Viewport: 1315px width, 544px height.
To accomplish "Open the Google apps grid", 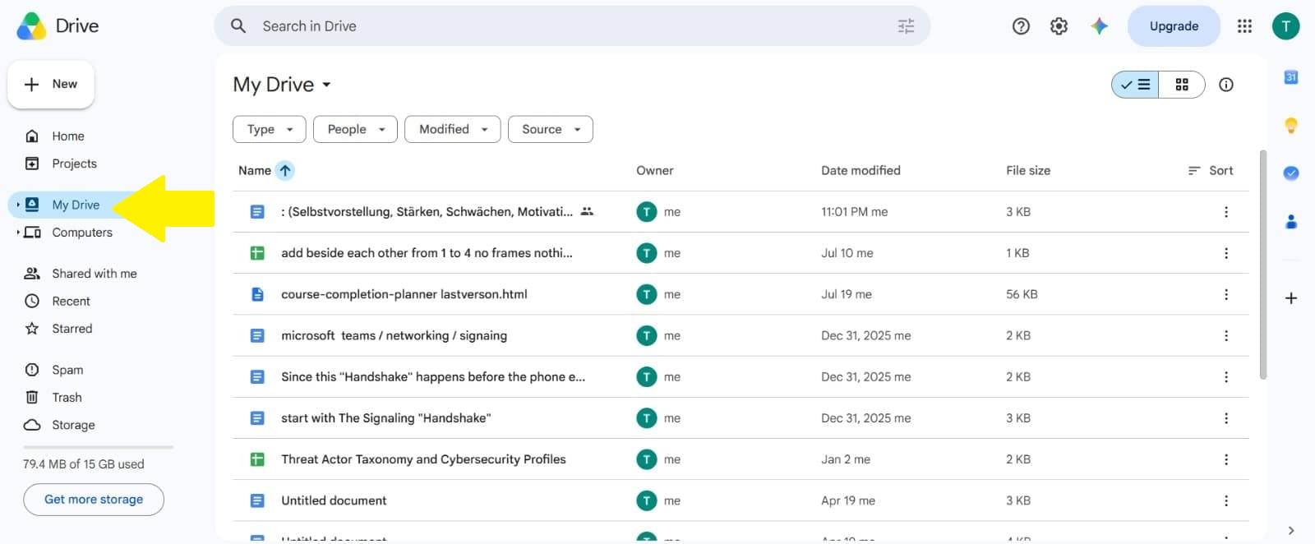I will [x=1244, y=26].
